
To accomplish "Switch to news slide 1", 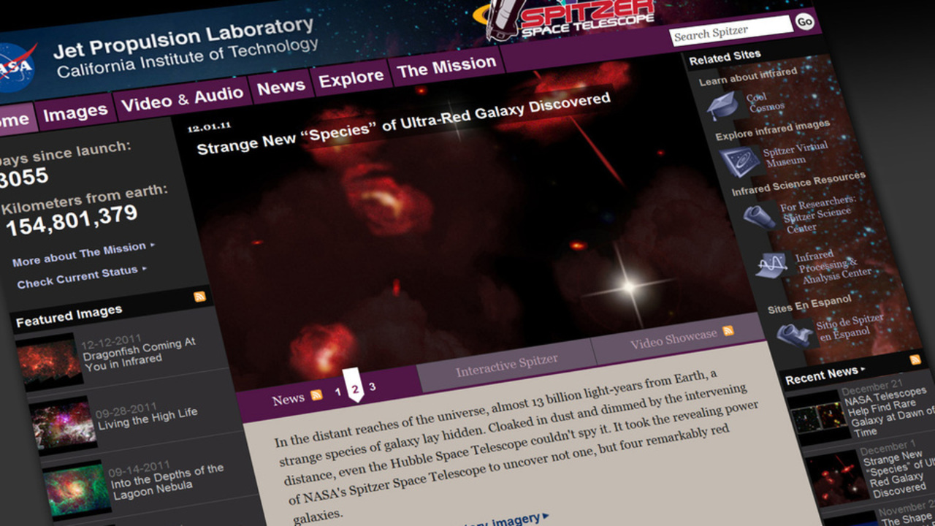I will click(x=337, y=392).
